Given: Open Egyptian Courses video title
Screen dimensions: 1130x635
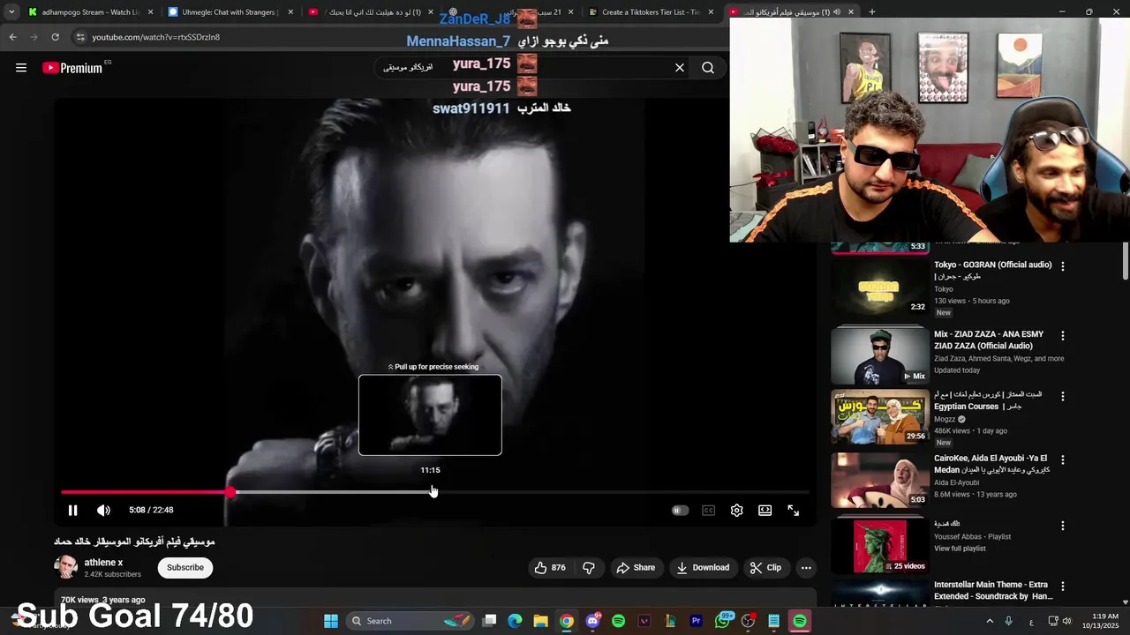Looking at the screenshot, I should click(x=988, y=400).
